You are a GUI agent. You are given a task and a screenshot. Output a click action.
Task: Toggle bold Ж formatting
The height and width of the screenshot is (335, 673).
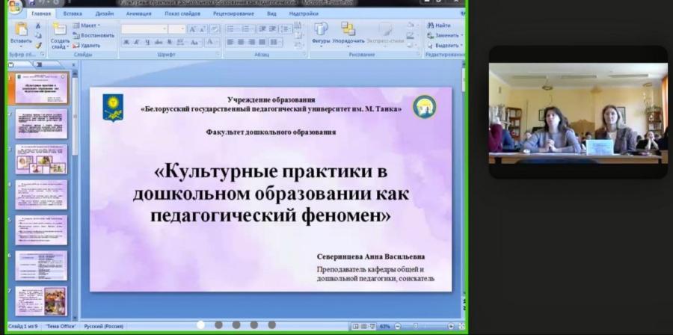tap(126, 42)
